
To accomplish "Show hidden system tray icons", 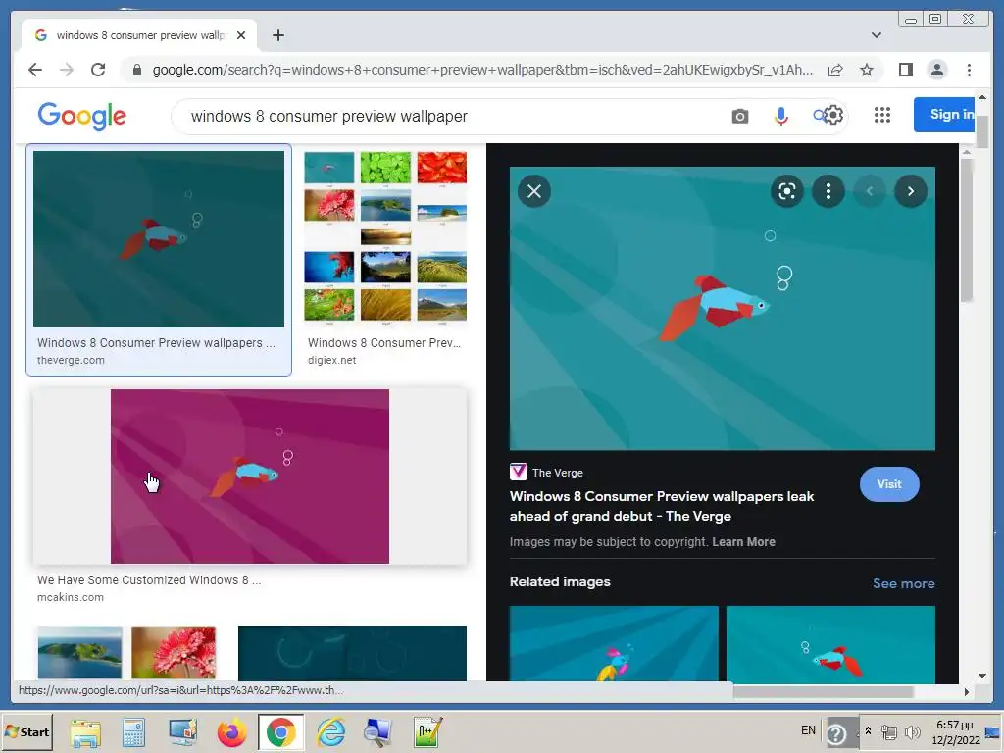I will coord(869,730).
